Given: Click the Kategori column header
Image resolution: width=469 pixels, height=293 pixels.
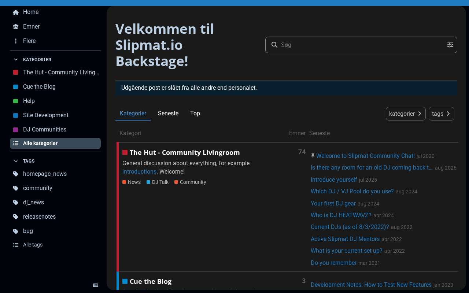Looking at the screenshot, I should (x=130, y=133).
